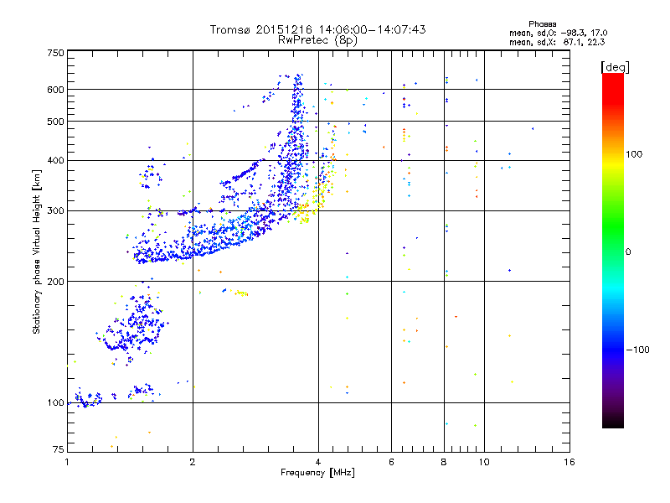Click the "[deg]" colorbar unit label
Screen dimensions: 670x503
(615, 67)
